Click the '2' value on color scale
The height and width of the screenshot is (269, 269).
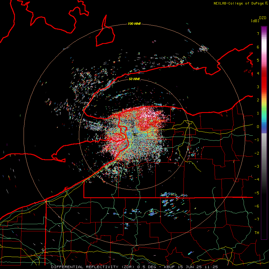point(258,100)
